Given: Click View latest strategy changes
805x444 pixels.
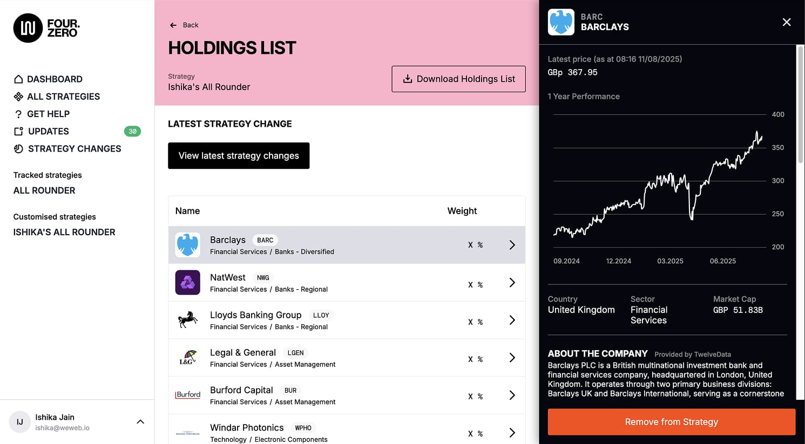Looking at the screenshot, I should 239,155.
